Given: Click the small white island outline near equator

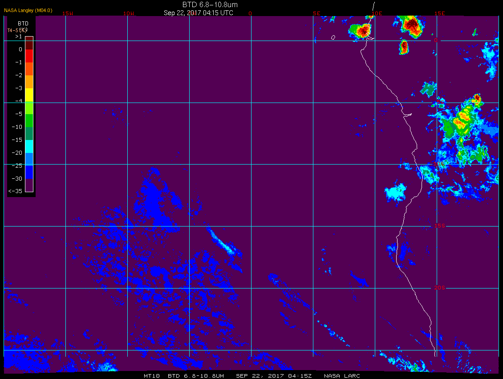Looking at the screenshot, I should (x=333, y=37).
